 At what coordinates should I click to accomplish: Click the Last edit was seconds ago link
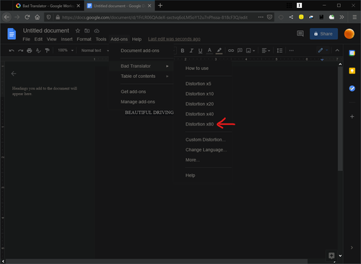(x=174, y=39)
